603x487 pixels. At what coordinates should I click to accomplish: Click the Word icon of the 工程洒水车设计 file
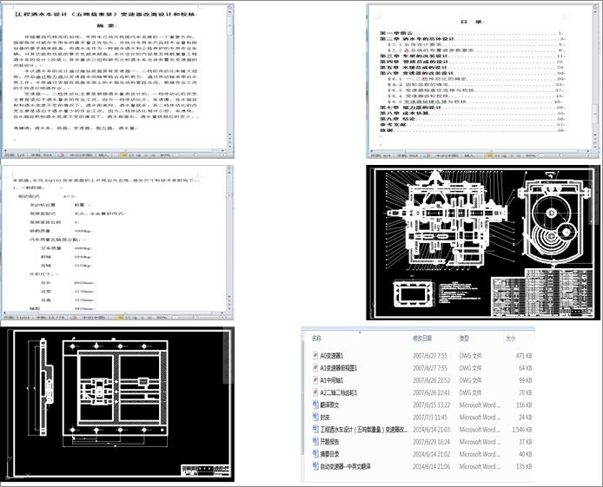(315, 430)
